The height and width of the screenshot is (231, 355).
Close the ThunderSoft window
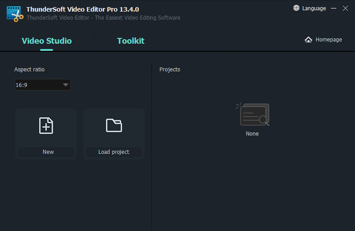coord(345,8)
